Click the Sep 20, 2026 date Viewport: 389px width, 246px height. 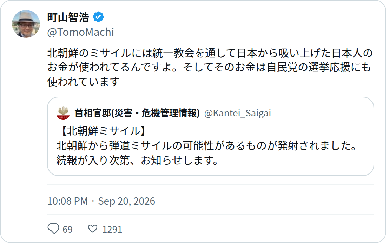tap(126, 201)
